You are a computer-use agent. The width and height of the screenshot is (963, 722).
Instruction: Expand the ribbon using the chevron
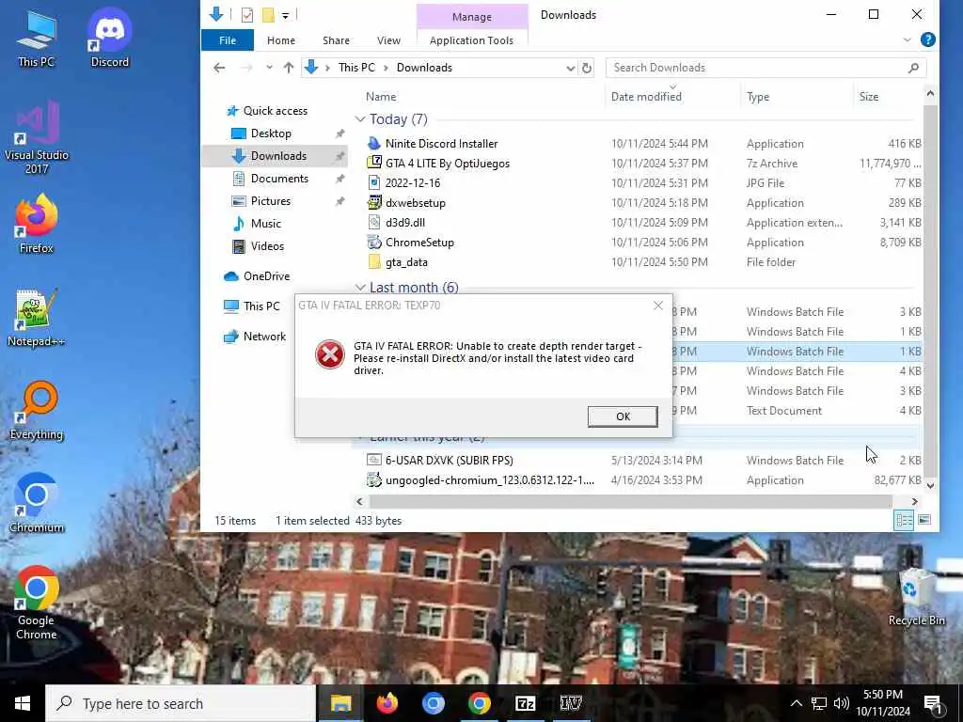(x=907, y=40)
